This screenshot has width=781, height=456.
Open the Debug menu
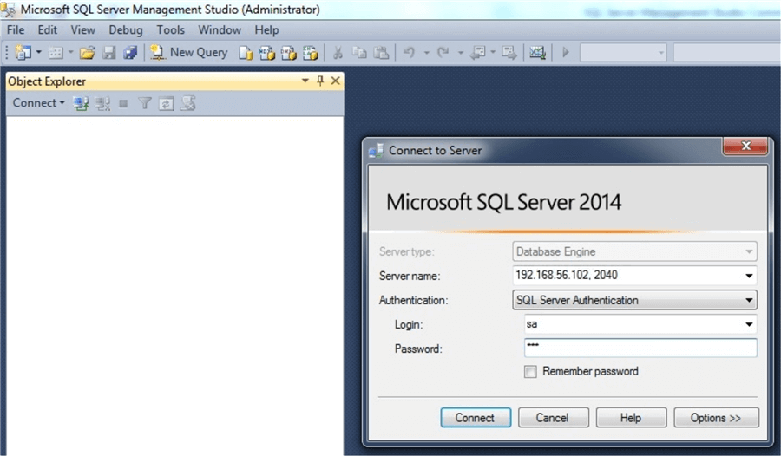[x=126, y=29]
